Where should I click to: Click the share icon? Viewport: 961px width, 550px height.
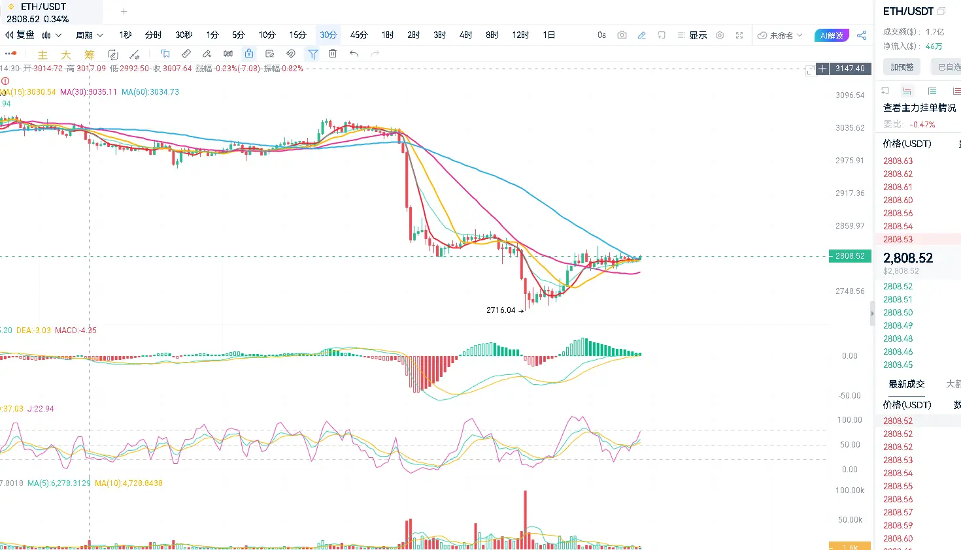pyautogui.click(x=862, y=35)
